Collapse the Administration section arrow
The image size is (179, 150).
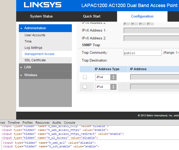click(x=21, y=28)
